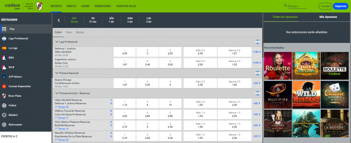Open Cuotas Especiales flame icon
The image size is (351, 143).
4,86
